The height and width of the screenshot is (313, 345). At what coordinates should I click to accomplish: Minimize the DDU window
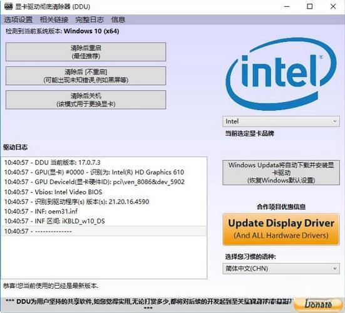[x=287, y=6]
